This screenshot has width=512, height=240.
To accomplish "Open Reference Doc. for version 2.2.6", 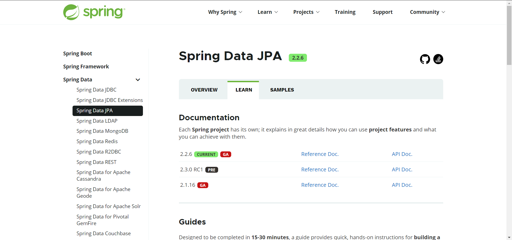I will coord(320,154).
